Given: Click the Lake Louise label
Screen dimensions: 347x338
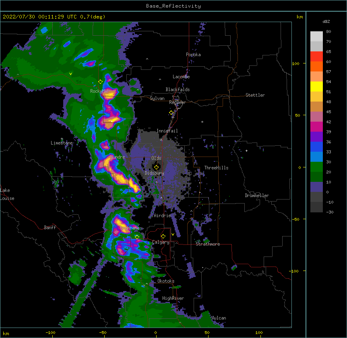Looking at the screenshot, I should (7, 194).
